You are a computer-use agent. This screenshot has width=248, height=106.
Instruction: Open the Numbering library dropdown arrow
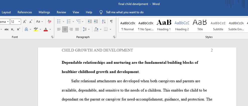73,21
